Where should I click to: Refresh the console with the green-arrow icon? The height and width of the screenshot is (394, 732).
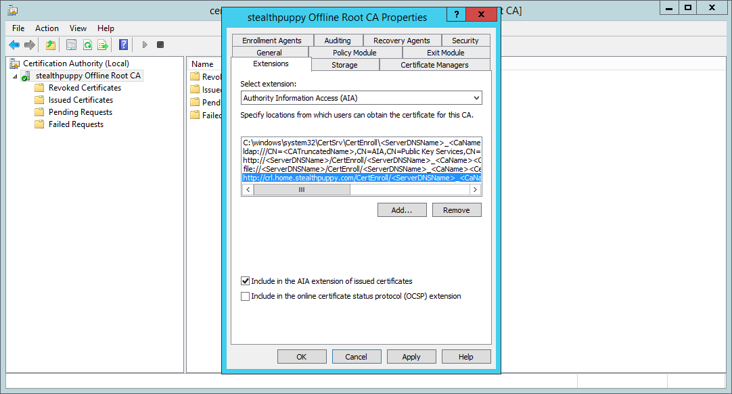(87, 45)
